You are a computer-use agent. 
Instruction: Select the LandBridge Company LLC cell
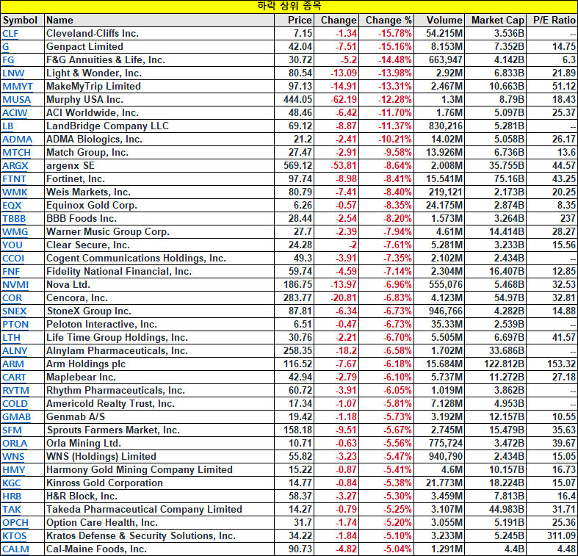(x=159, y=126)
